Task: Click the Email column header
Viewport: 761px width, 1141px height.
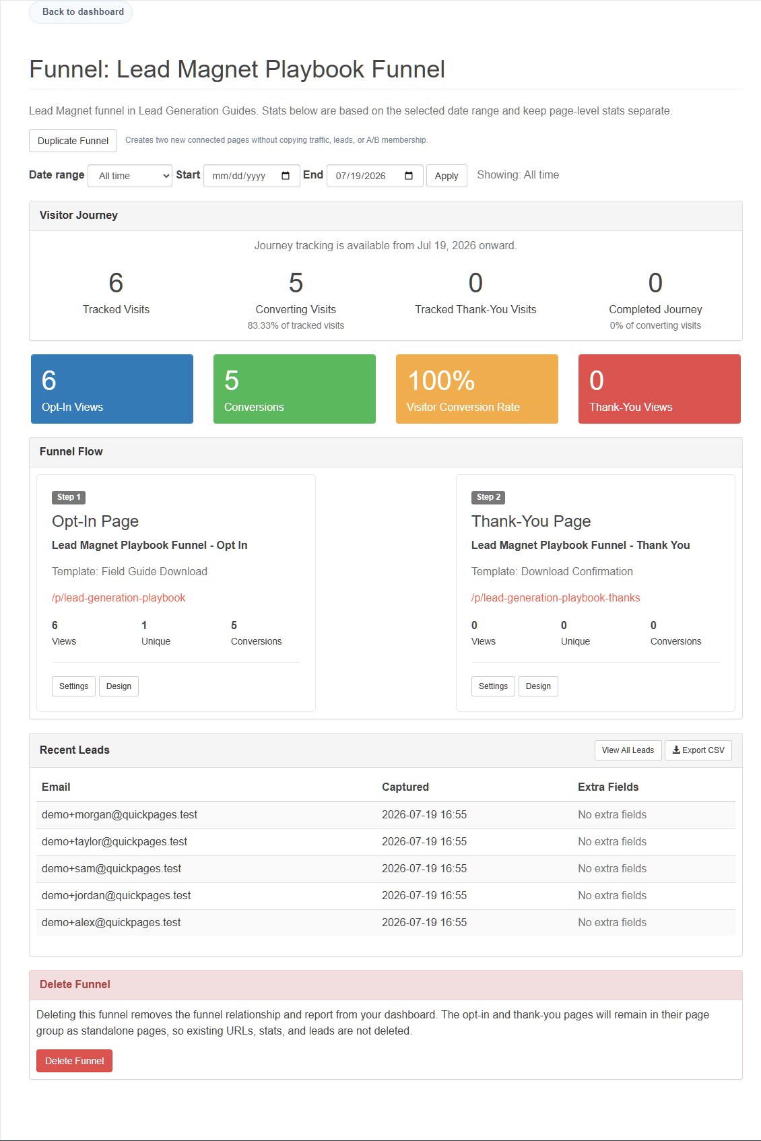Action: click(56, 787)
